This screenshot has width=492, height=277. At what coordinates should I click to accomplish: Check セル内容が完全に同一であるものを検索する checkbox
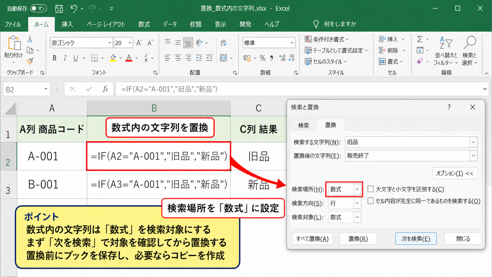[x=371, y=201]
